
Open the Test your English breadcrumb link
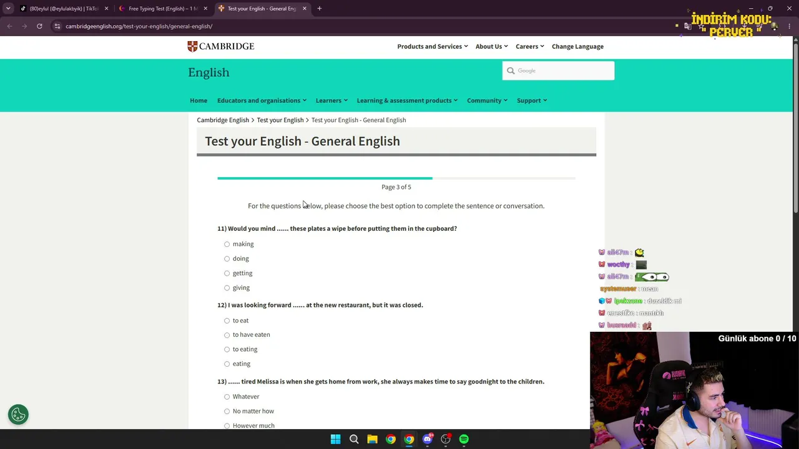click(280, 120)
